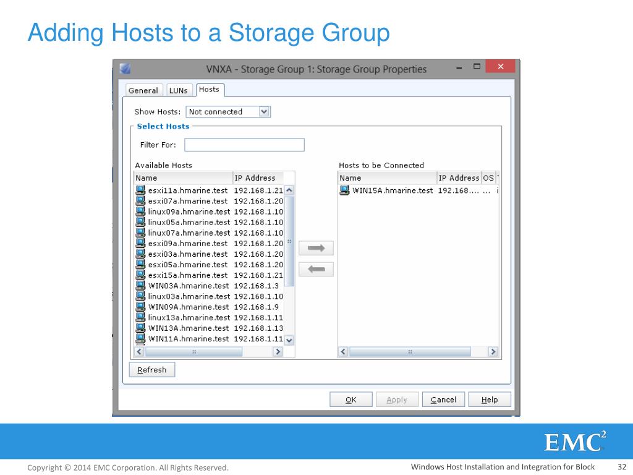The image size is (633, 475).
Task: Click the esxi03a.hmarine.test host icon
Action: tap(140, 254)
